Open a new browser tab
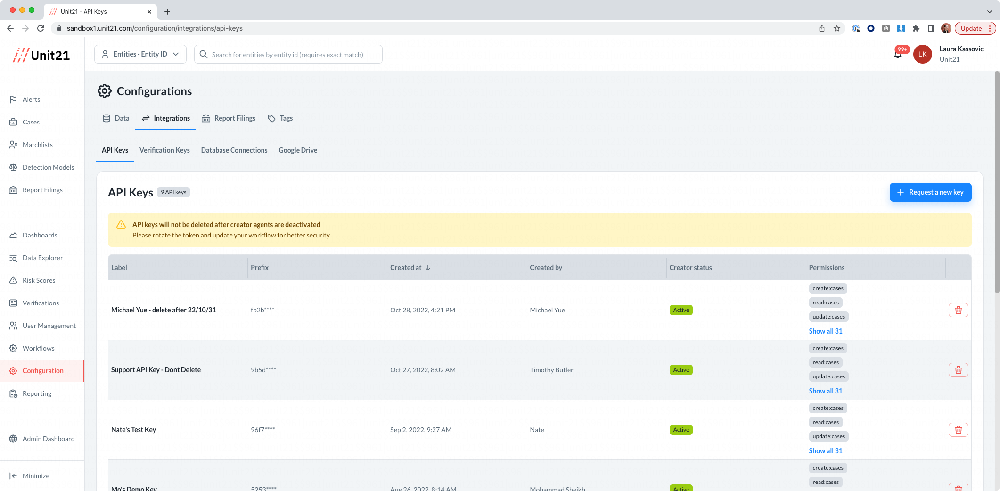Screen dimensions: 1000x491 coord(167,12)
